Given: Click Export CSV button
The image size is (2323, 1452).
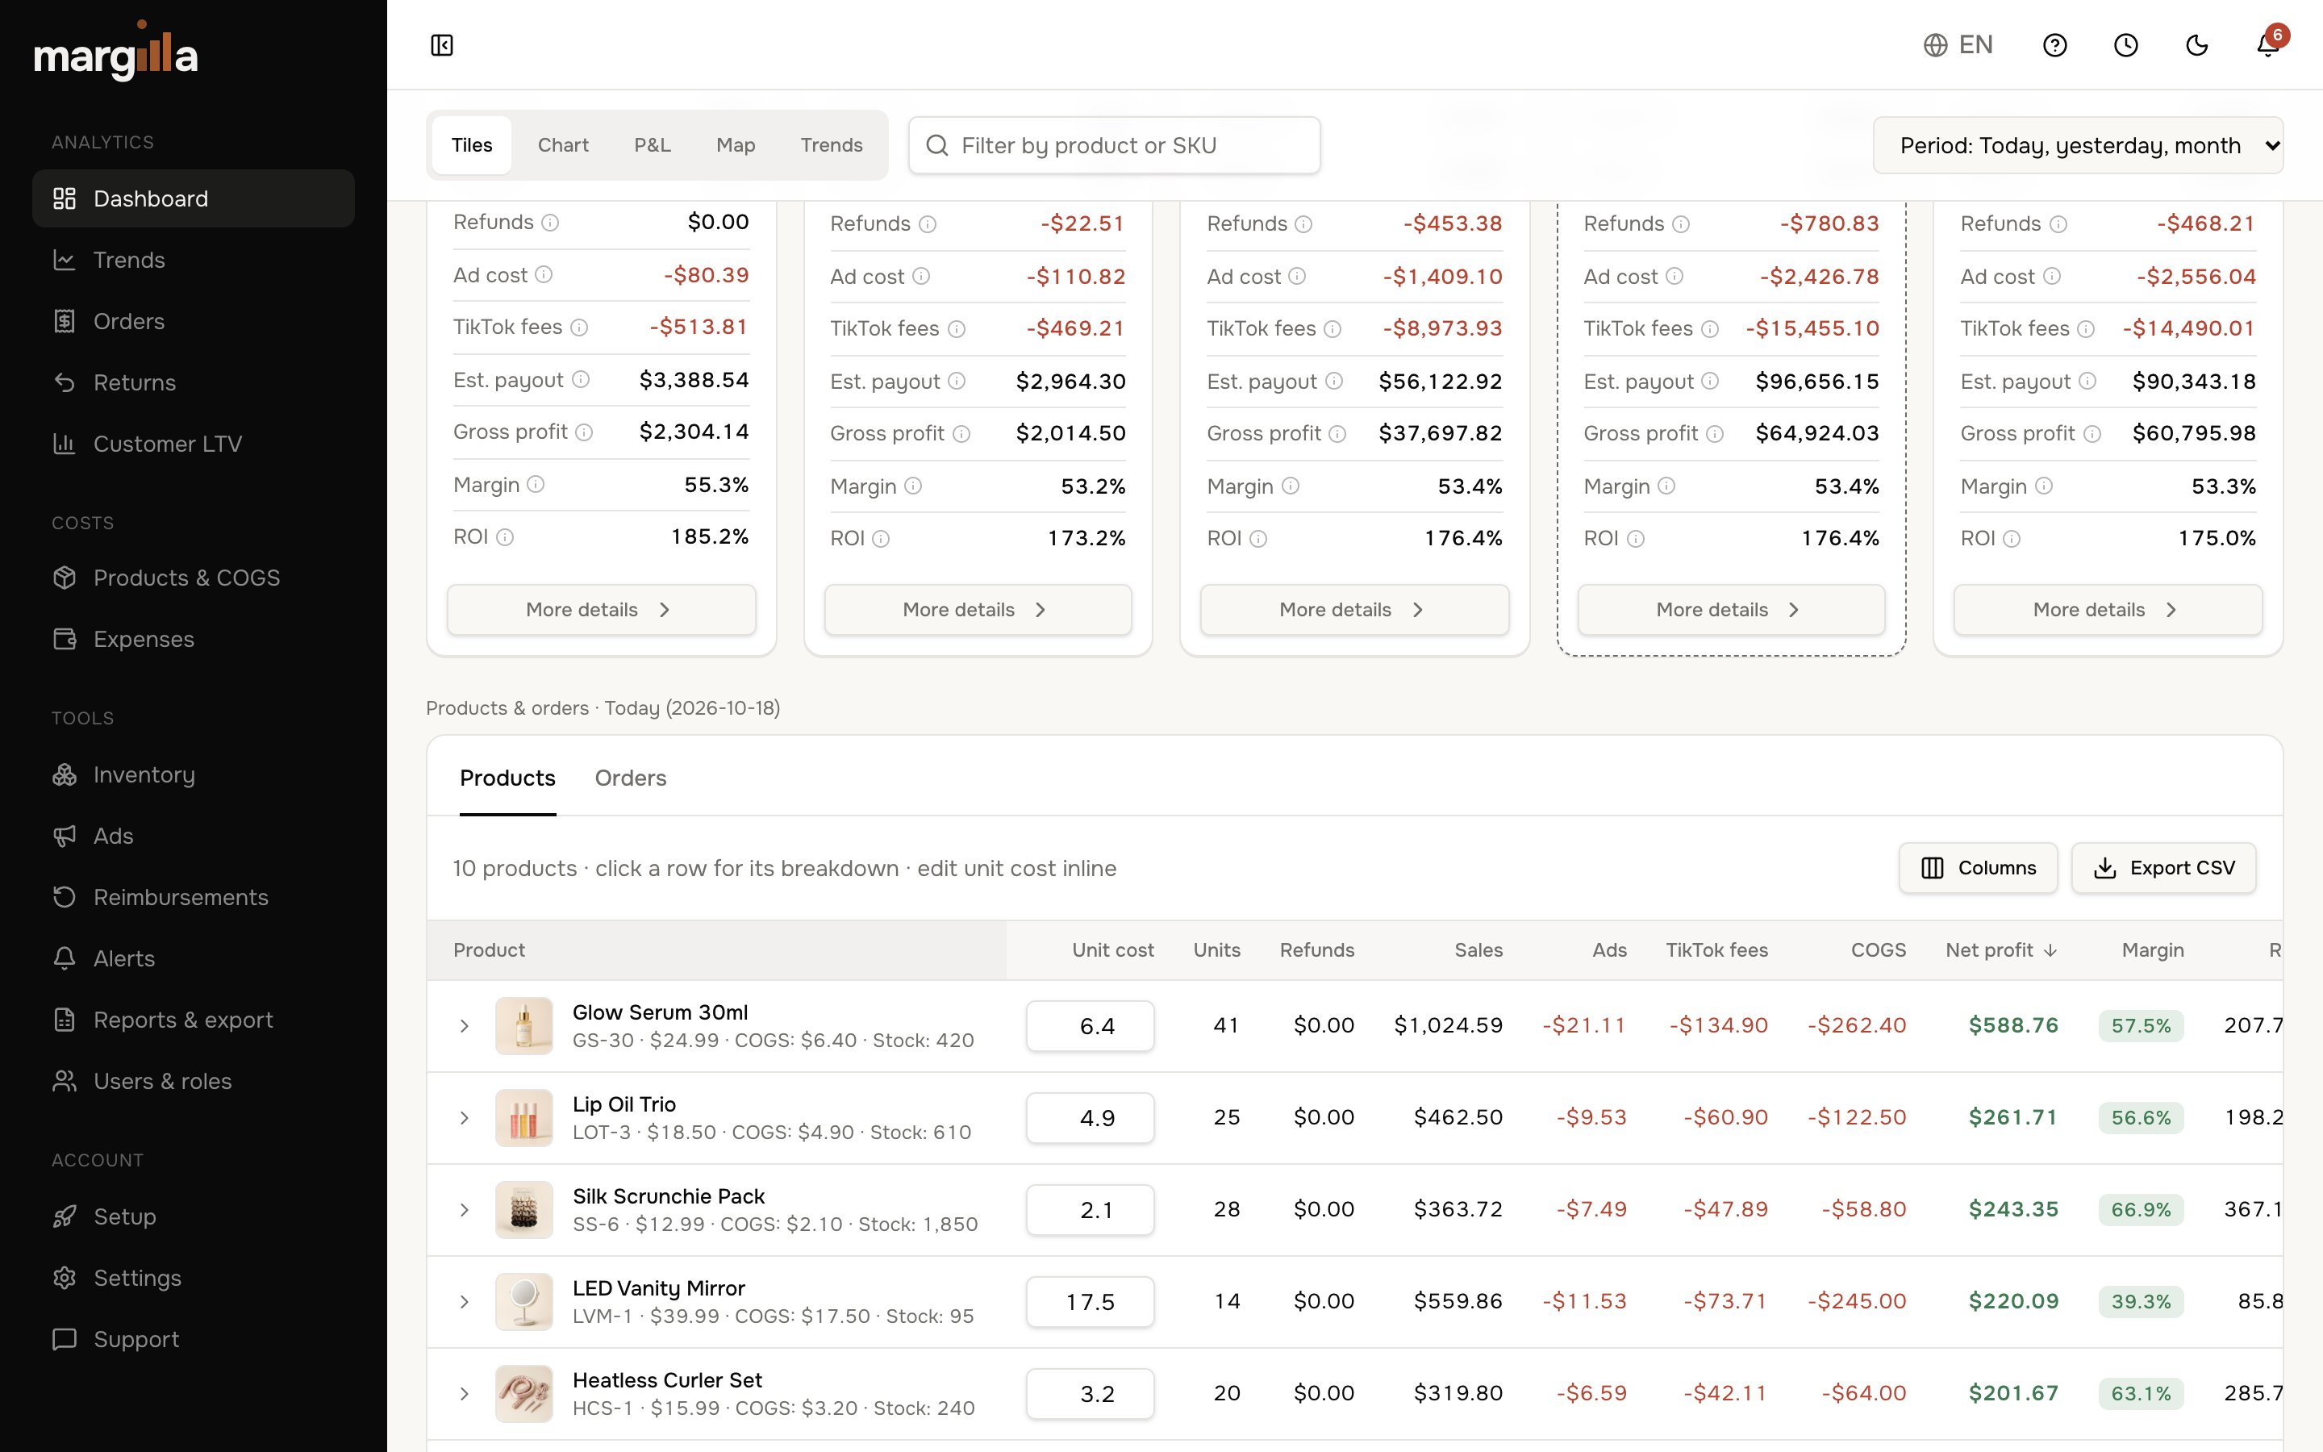Looking at the screenshot, I should coord(2163,868).
